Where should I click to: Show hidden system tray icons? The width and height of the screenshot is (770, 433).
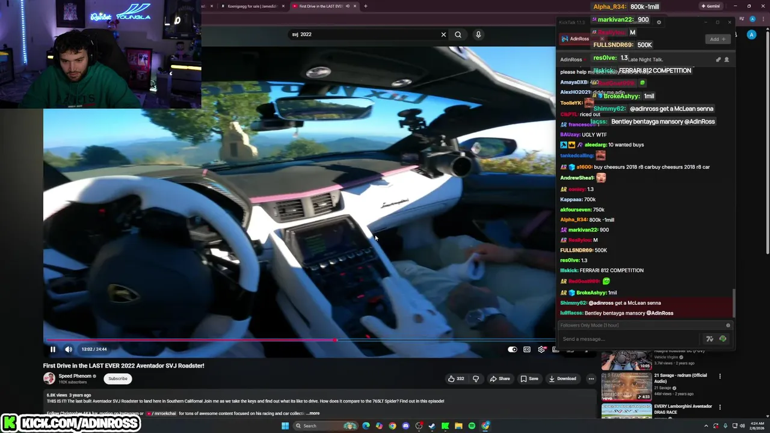(x=706, y=426)
